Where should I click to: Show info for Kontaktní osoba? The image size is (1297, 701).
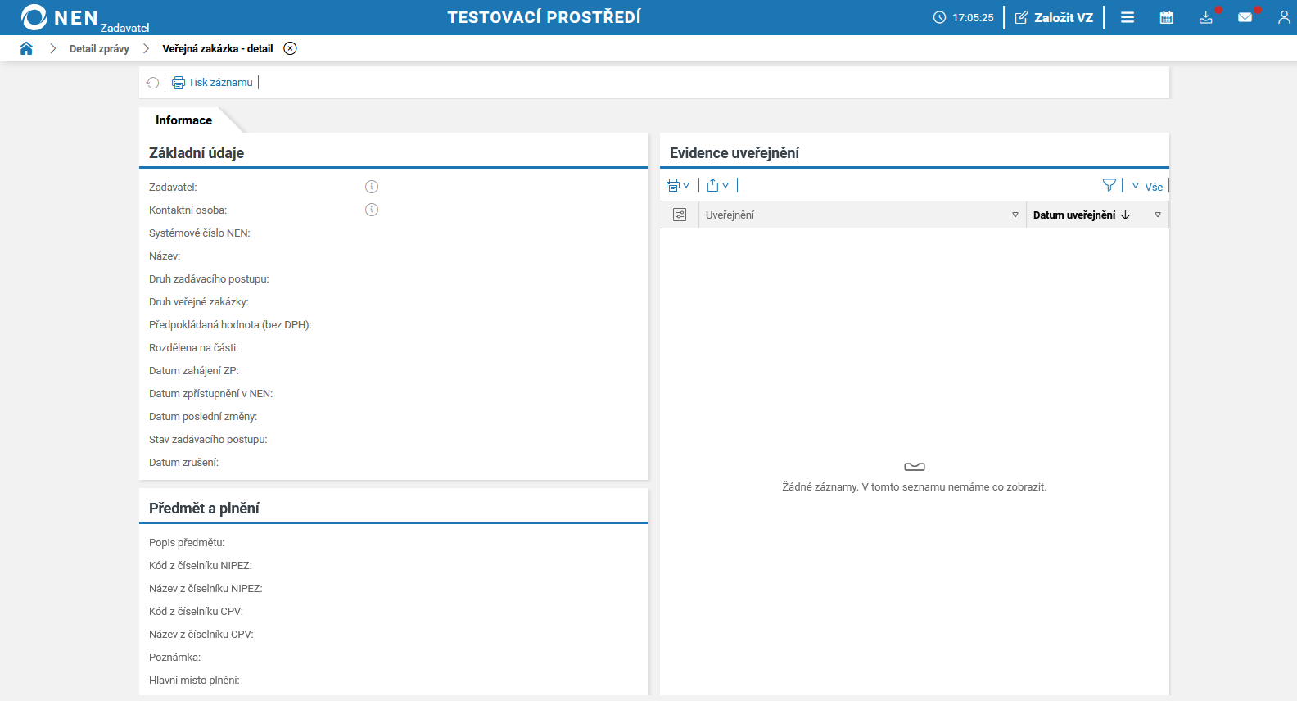tap(372, 210)
